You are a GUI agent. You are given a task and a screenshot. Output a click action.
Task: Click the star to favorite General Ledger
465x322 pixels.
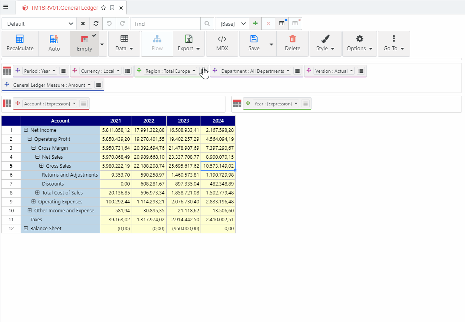(103, 8)
